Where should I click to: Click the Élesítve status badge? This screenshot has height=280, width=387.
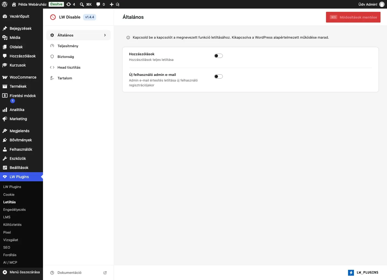click(x=56, y=4)
